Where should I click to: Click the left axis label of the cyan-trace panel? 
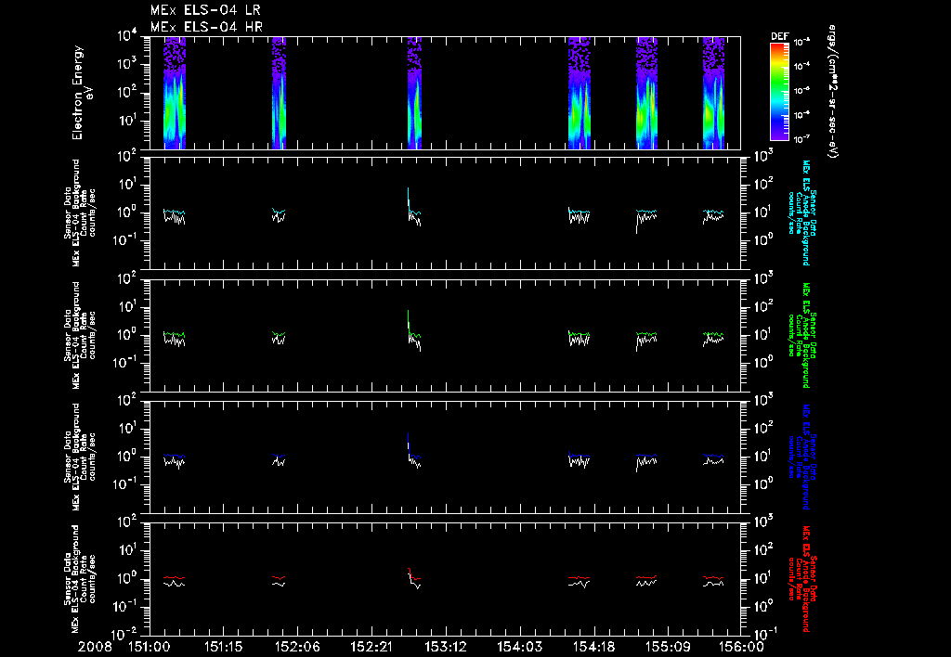pos(80,213)
